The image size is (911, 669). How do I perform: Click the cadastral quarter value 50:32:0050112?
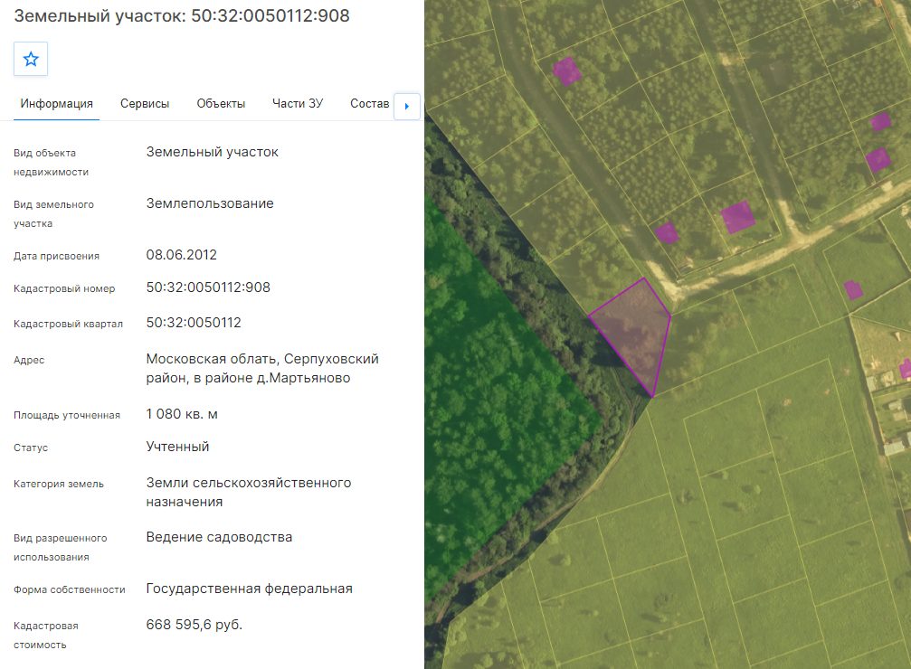click(194, 323)
